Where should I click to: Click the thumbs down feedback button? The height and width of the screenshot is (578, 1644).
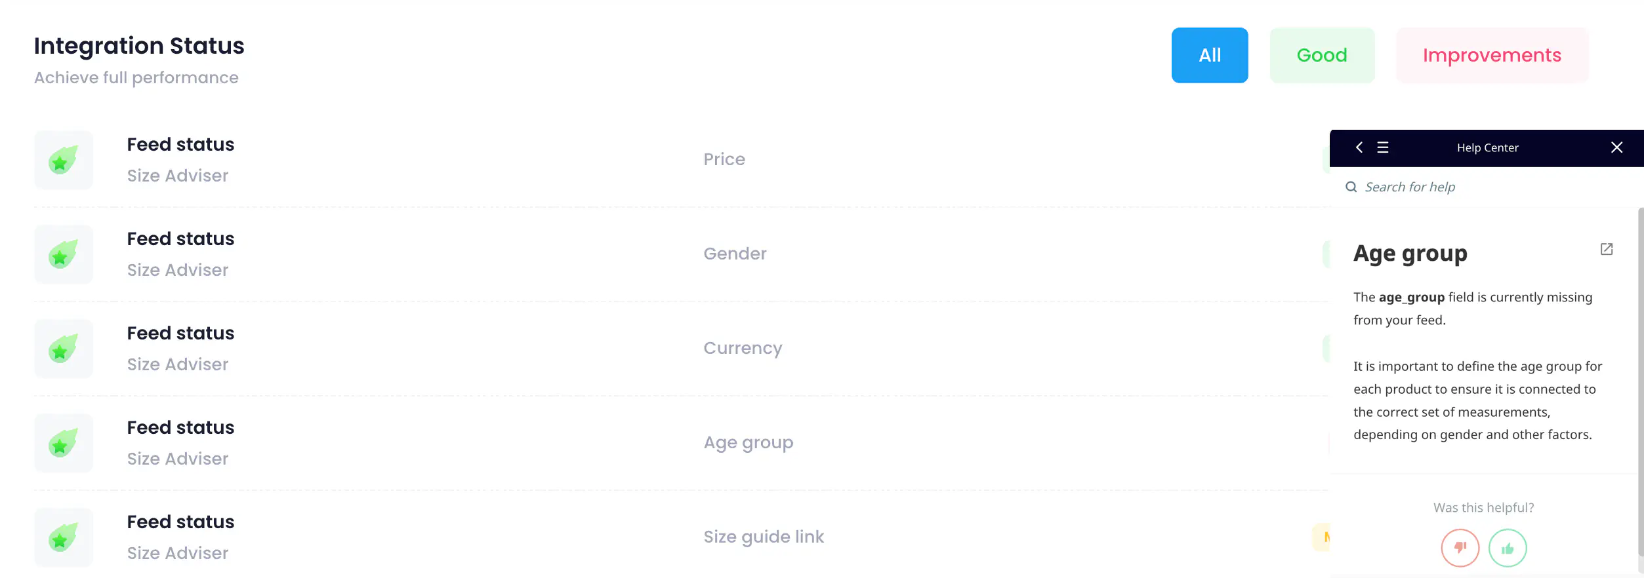(1460, 548)
